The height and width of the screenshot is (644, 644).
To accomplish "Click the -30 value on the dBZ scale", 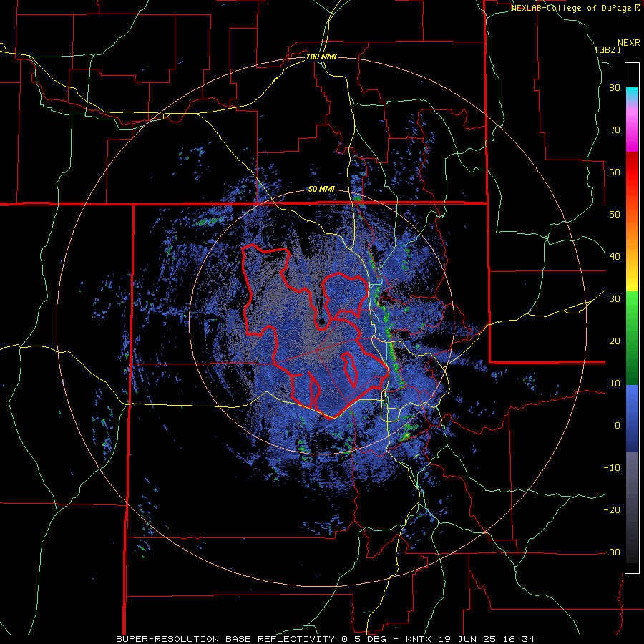I will pos(612,552).
